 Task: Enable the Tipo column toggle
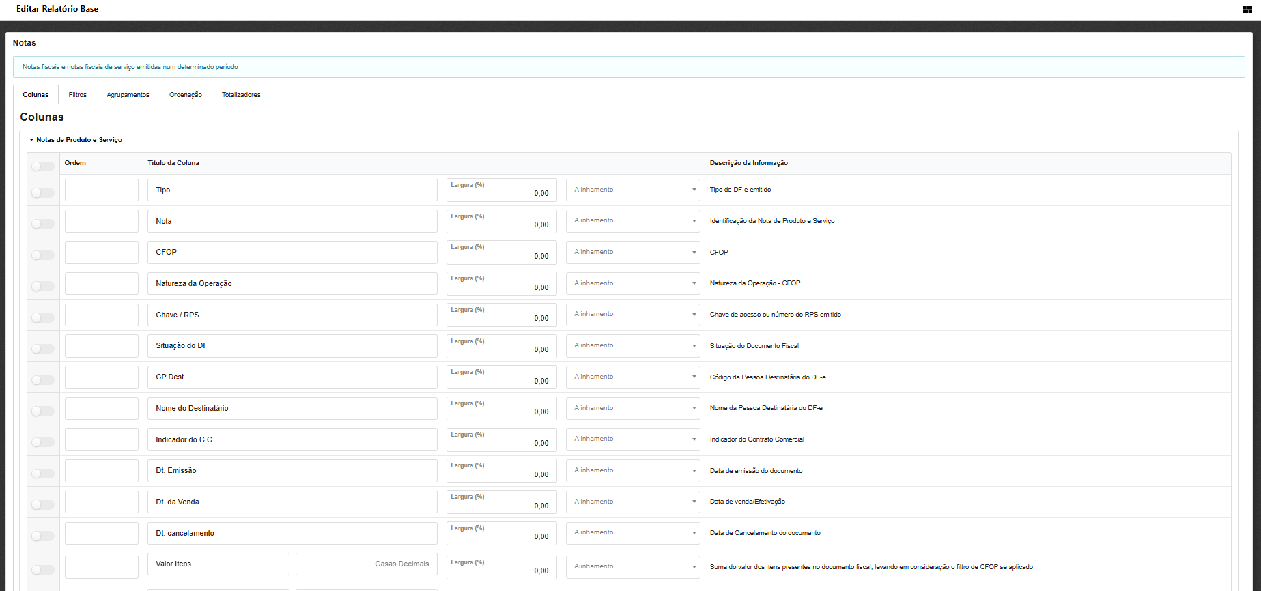[42, 193]
